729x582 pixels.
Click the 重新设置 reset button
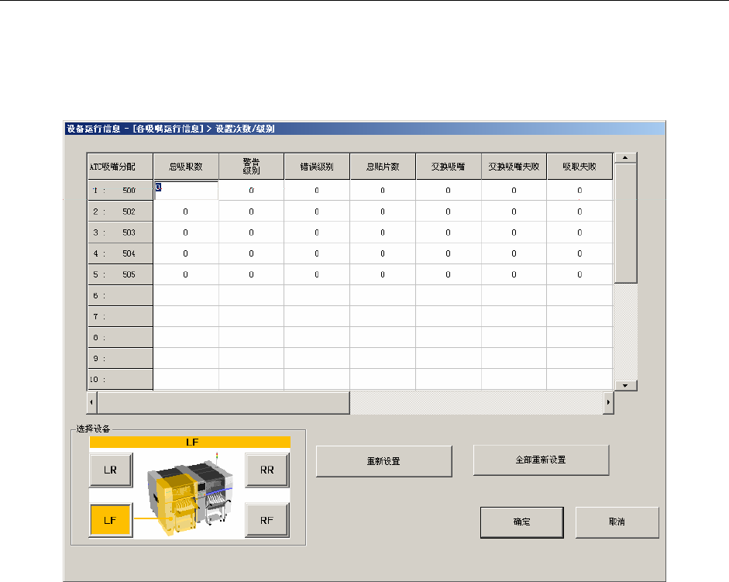click(x=384, y=461)
